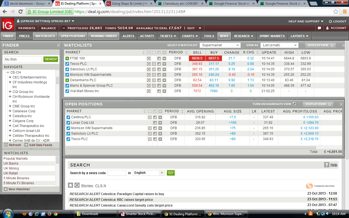Open the Research menu
349x218 pixels.
click(x=243, y=36)
